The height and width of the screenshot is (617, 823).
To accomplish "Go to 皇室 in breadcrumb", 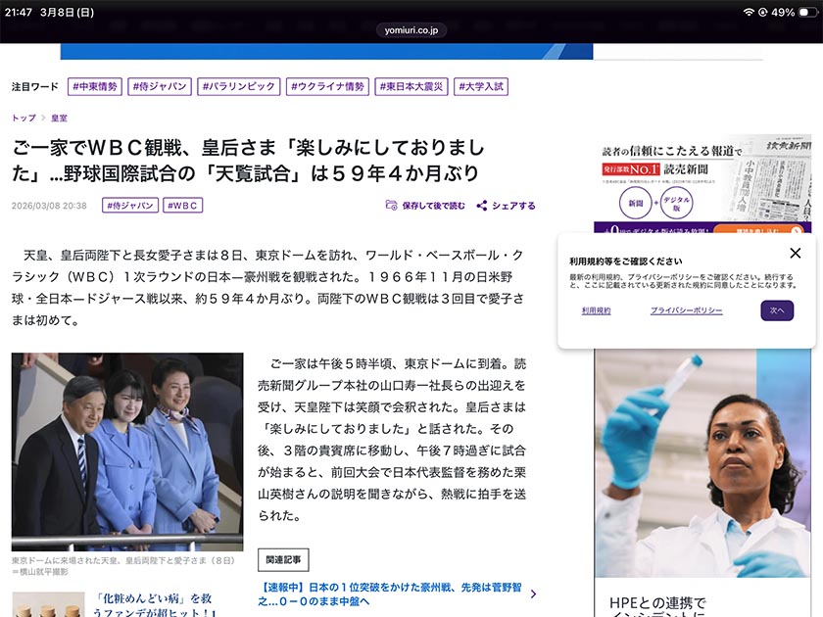I will point(60,119).
